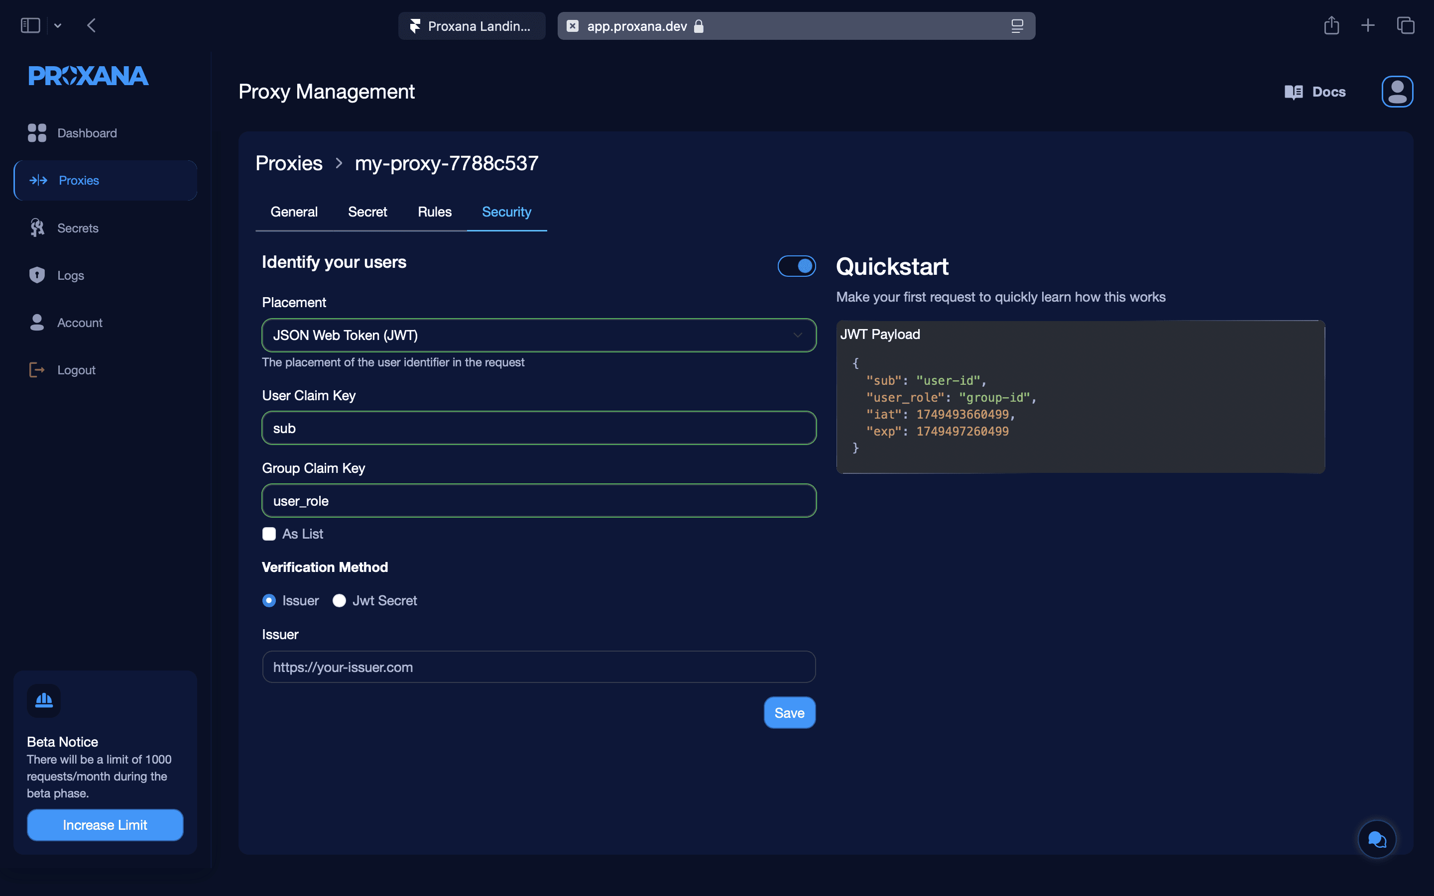Click the Increase Limit button
The height and width of the screenshot is (896, 1434).
click(x=105, y=825)
